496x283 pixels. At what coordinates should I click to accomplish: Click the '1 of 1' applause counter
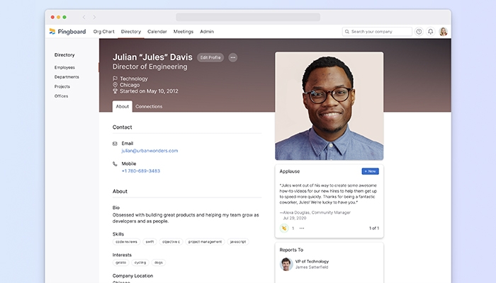[x=374, y=228]
